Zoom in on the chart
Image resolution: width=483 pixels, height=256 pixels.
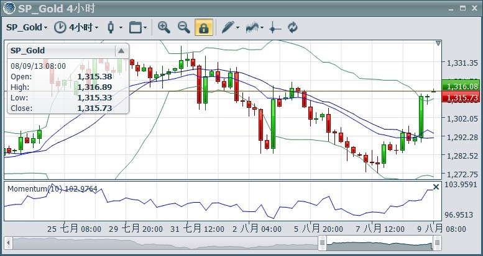[x=164, y=27]
